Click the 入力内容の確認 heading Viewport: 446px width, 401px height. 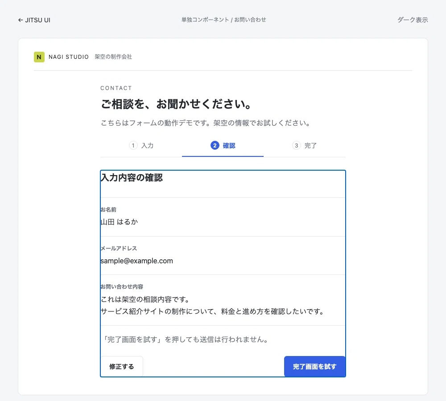132,178
